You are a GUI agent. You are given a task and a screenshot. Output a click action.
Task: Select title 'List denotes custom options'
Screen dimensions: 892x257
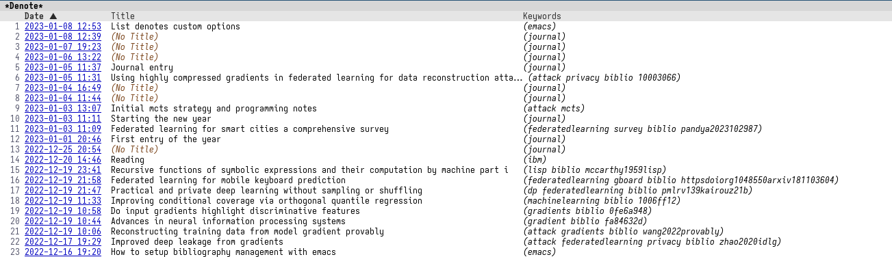pyautogui.click(x=175, y=26)
